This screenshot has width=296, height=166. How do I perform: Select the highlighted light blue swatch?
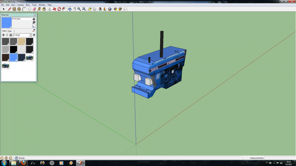pos(14,58)
